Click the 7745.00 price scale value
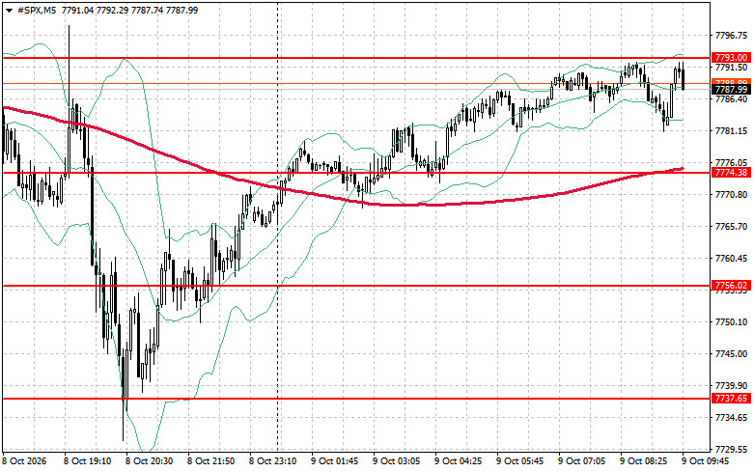The image size is (754, 472). (731, 354)
